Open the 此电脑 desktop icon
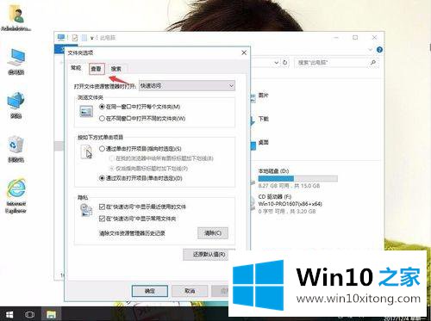Viewport: 431px width, 321px height. pos(16,61)
